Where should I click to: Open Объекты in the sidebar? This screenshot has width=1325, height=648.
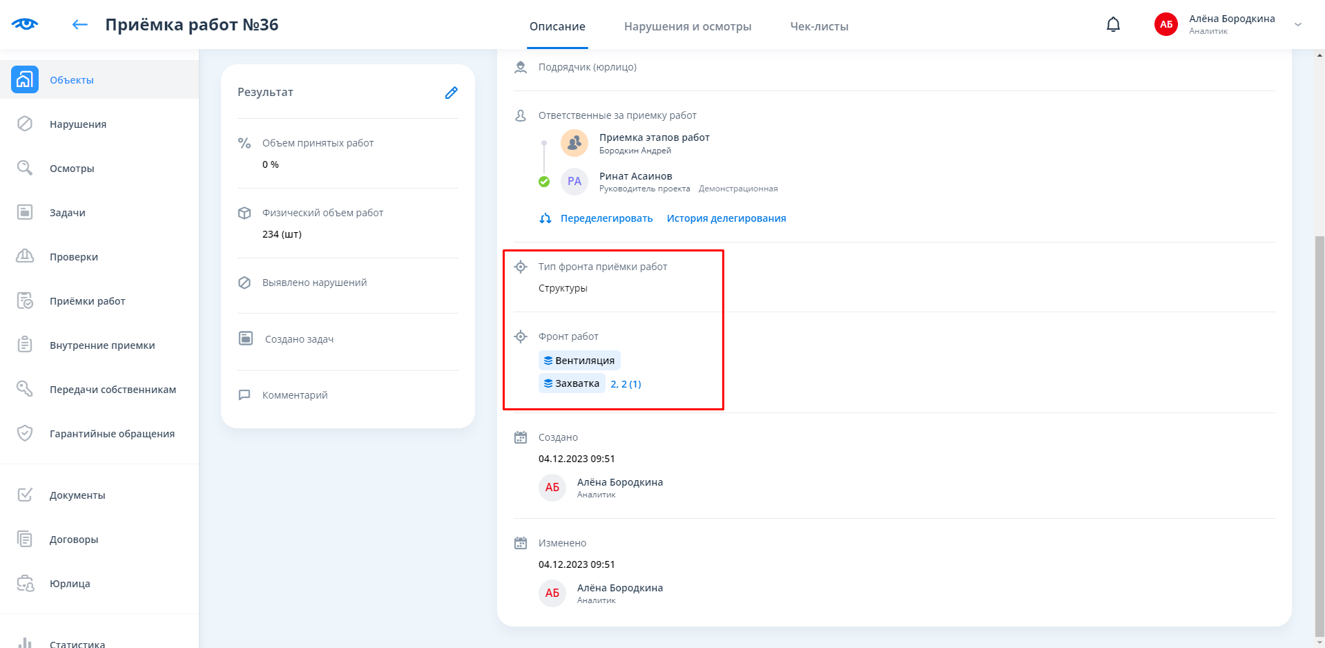pos(71,80)
